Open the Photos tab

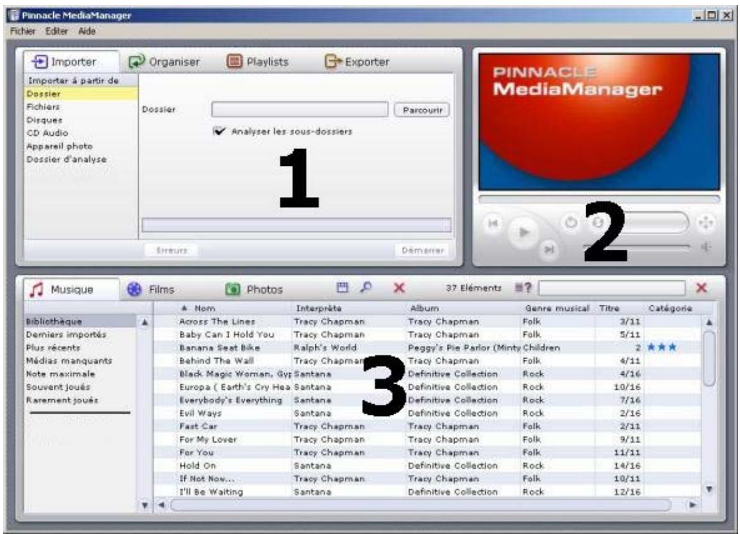coord(254,290)
